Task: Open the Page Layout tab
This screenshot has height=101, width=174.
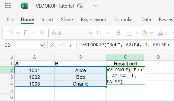Action: coord(93,19)
